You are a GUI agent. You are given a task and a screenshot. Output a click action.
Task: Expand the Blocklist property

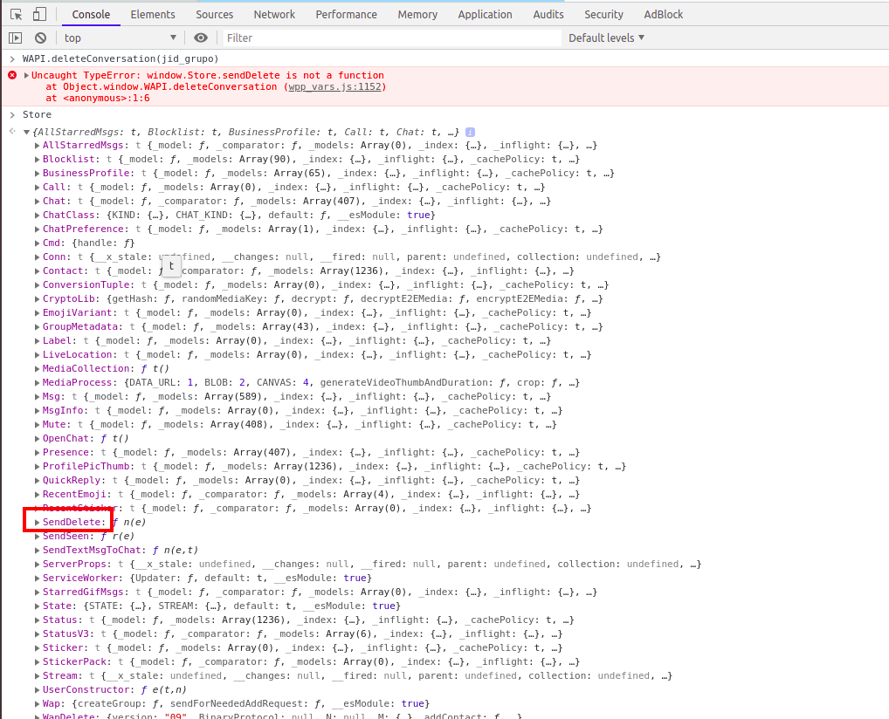[x=38, y=160]
